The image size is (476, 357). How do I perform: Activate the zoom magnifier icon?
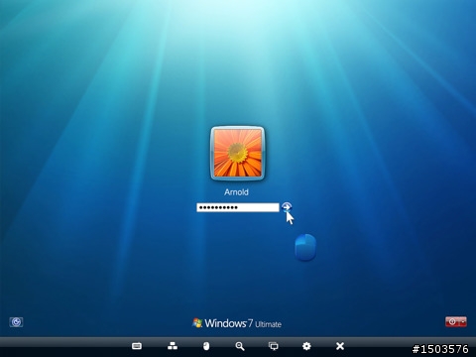pyautogui.click(x=240, y=346)
